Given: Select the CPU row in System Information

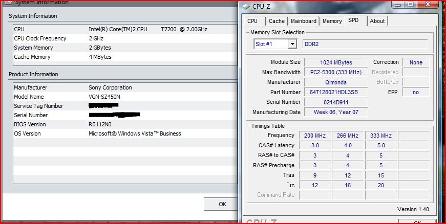Looking at the screenshot, I should click(x=125, y=29).
